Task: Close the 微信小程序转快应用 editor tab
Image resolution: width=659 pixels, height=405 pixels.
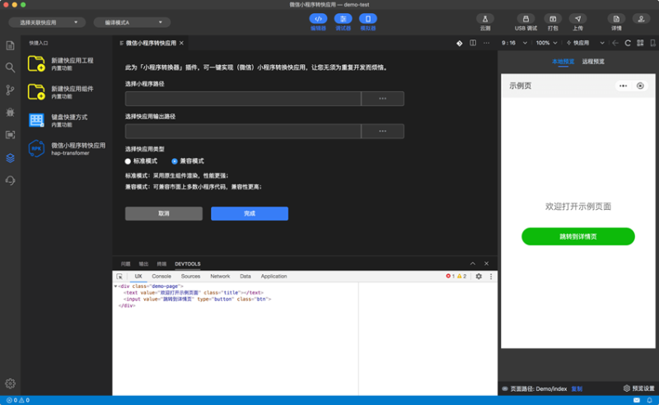Action: 181,43
